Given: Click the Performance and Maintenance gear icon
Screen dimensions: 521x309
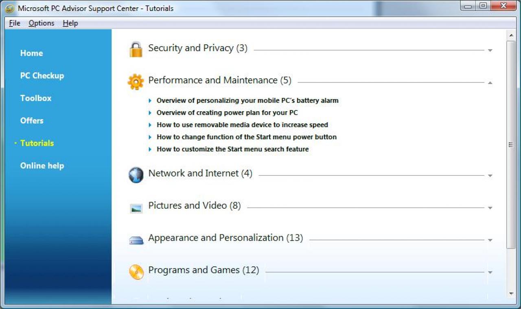Looking at the screenshot, I should [136, 82].
